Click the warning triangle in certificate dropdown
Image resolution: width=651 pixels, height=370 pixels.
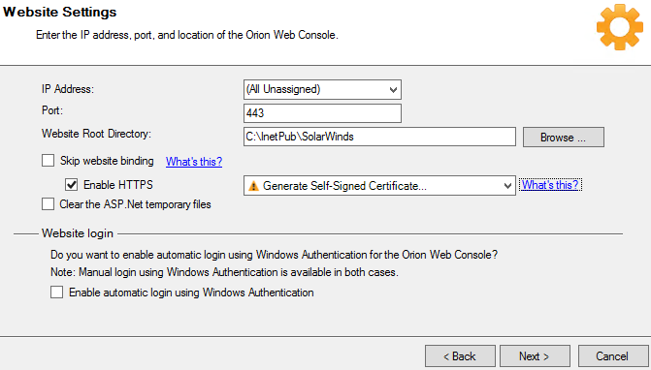pyautogui.click(x=253, y=186)
